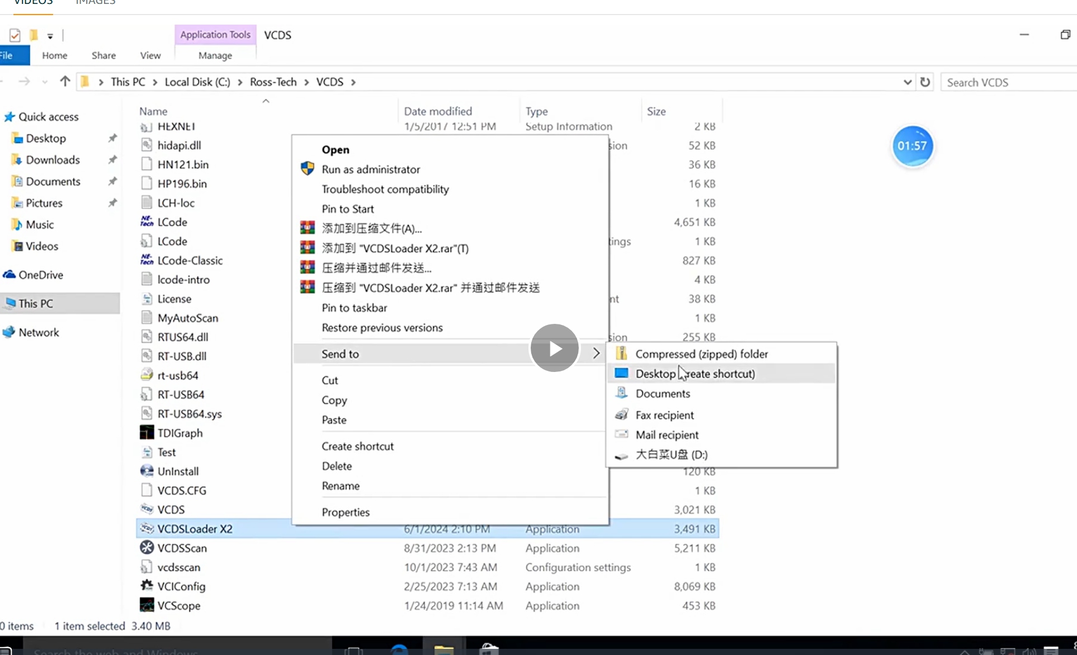The height and width of the screenshot is (655, 1077).
Task: Click the VCDSScan file icon
Action: click(x=147, y=548)
